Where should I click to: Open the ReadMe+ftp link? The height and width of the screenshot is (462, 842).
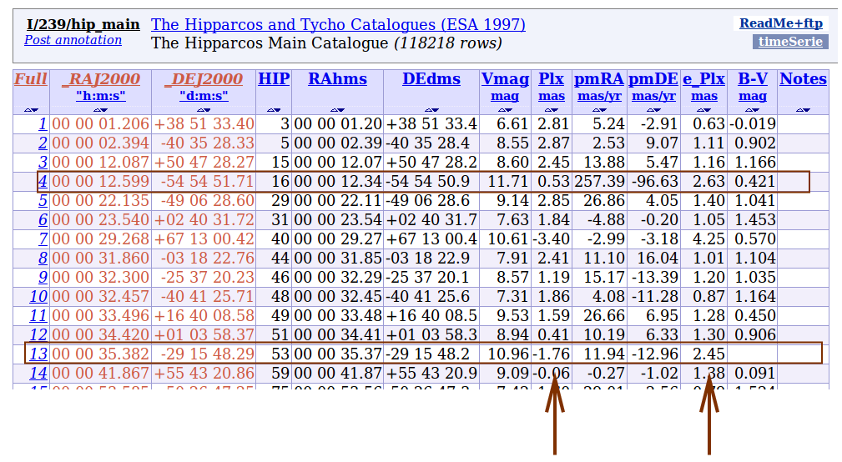[x=780, y=23]
